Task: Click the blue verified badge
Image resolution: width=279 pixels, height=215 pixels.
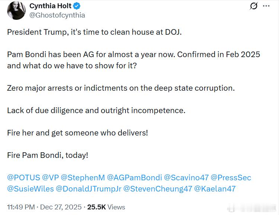Action: click(x=77, y=6)
